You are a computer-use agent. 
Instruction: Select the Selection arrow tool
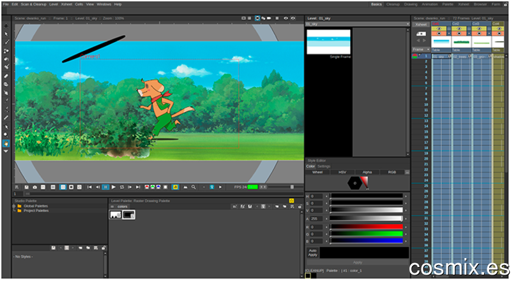[x=6, y=34]
